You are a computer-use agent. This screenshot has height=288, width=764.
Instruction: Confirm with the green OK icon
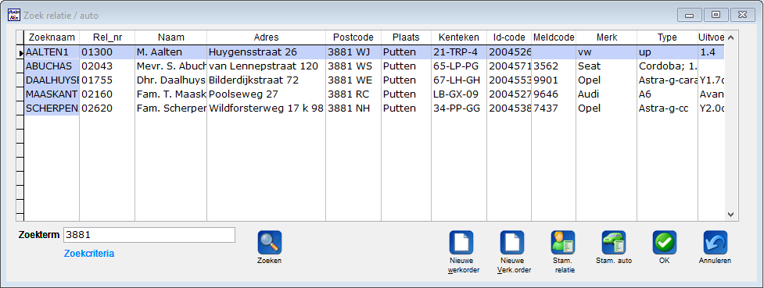tap(665, 242)
